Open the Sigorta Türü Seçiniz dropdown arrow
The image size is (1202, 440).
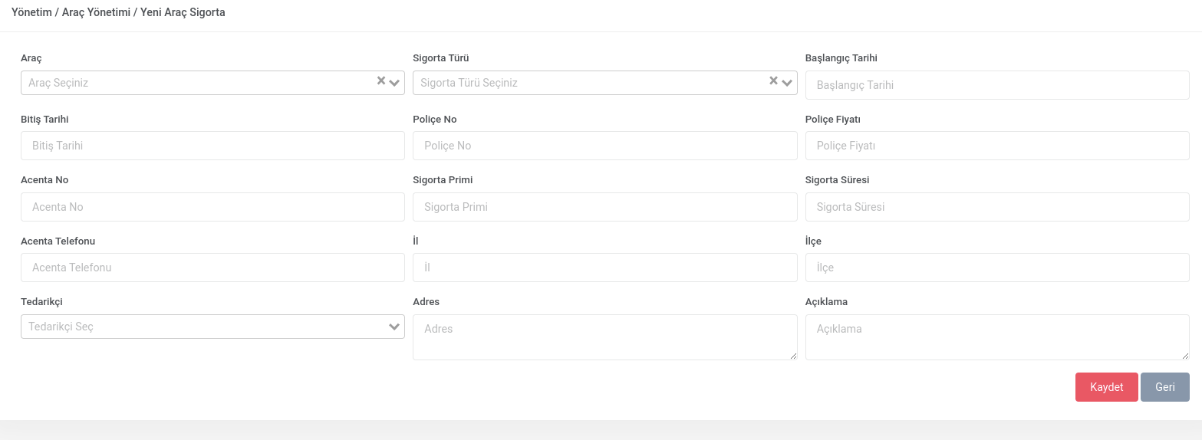point(787,83)
